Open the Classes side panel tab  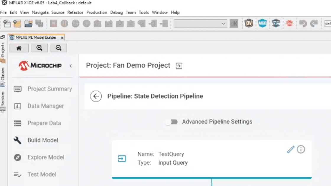point(3,77)
